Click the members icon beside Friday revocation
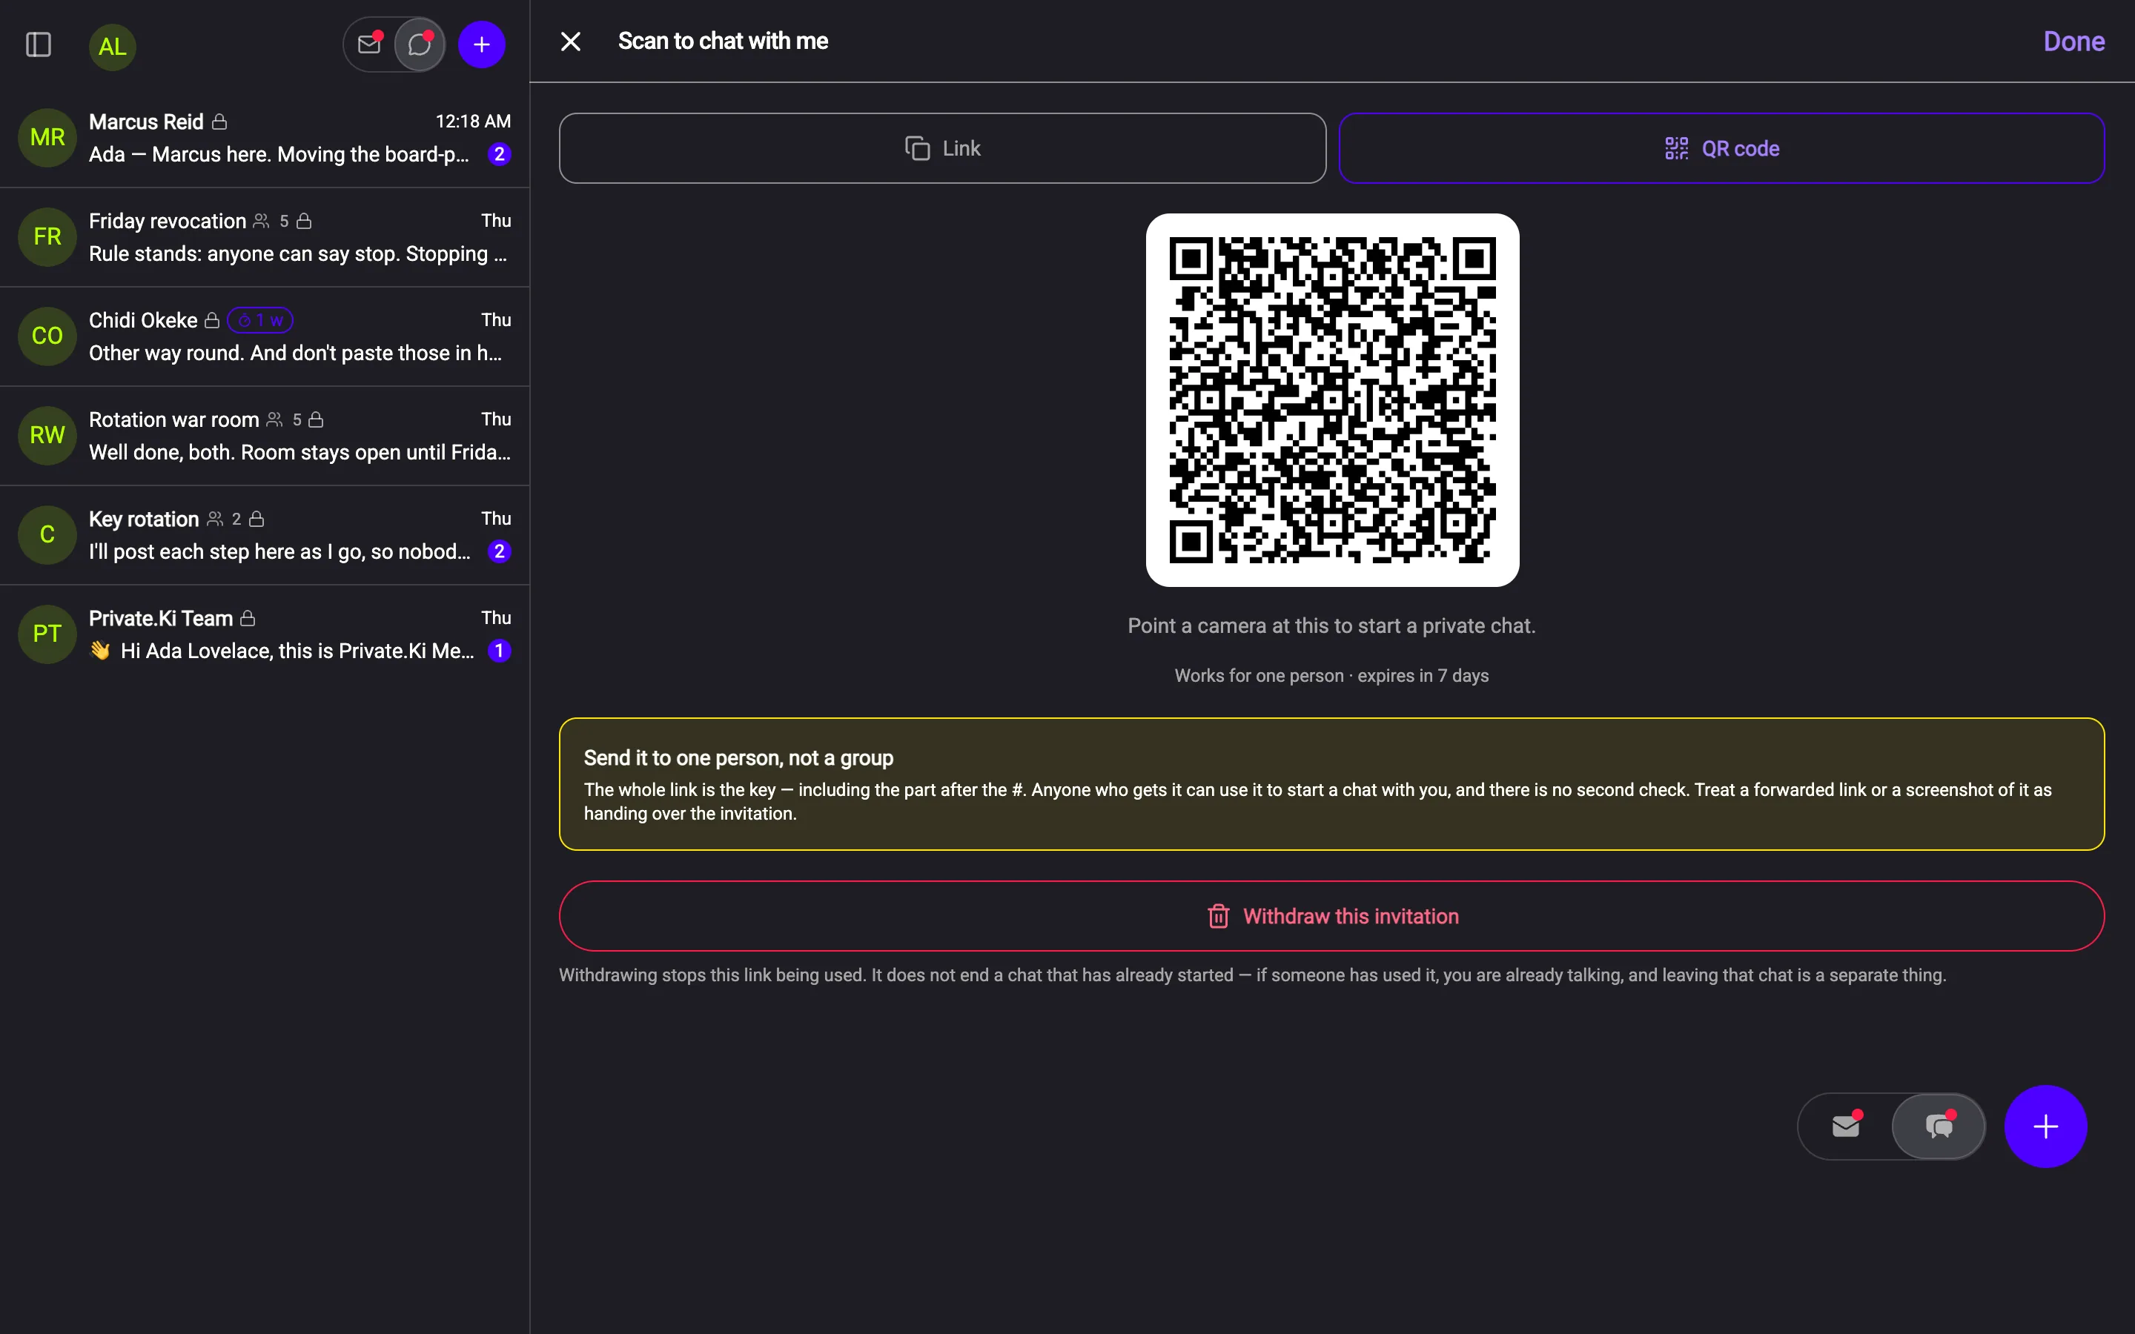This screenshot has width=2135, height=1334. click(x=261, y=221)
